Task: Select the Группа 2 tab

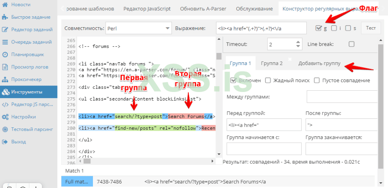Action: click(x=271, y=63)
